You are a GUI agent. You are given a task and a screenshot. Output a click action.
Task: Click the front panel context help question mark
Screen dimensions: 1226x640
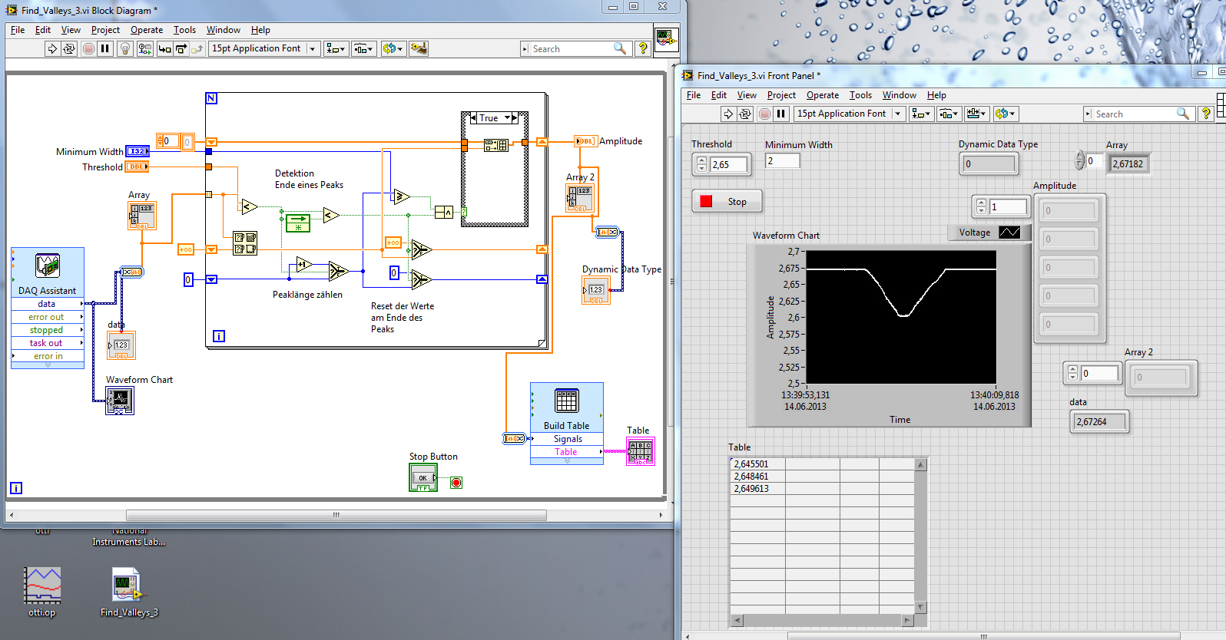pos(1206,114)
